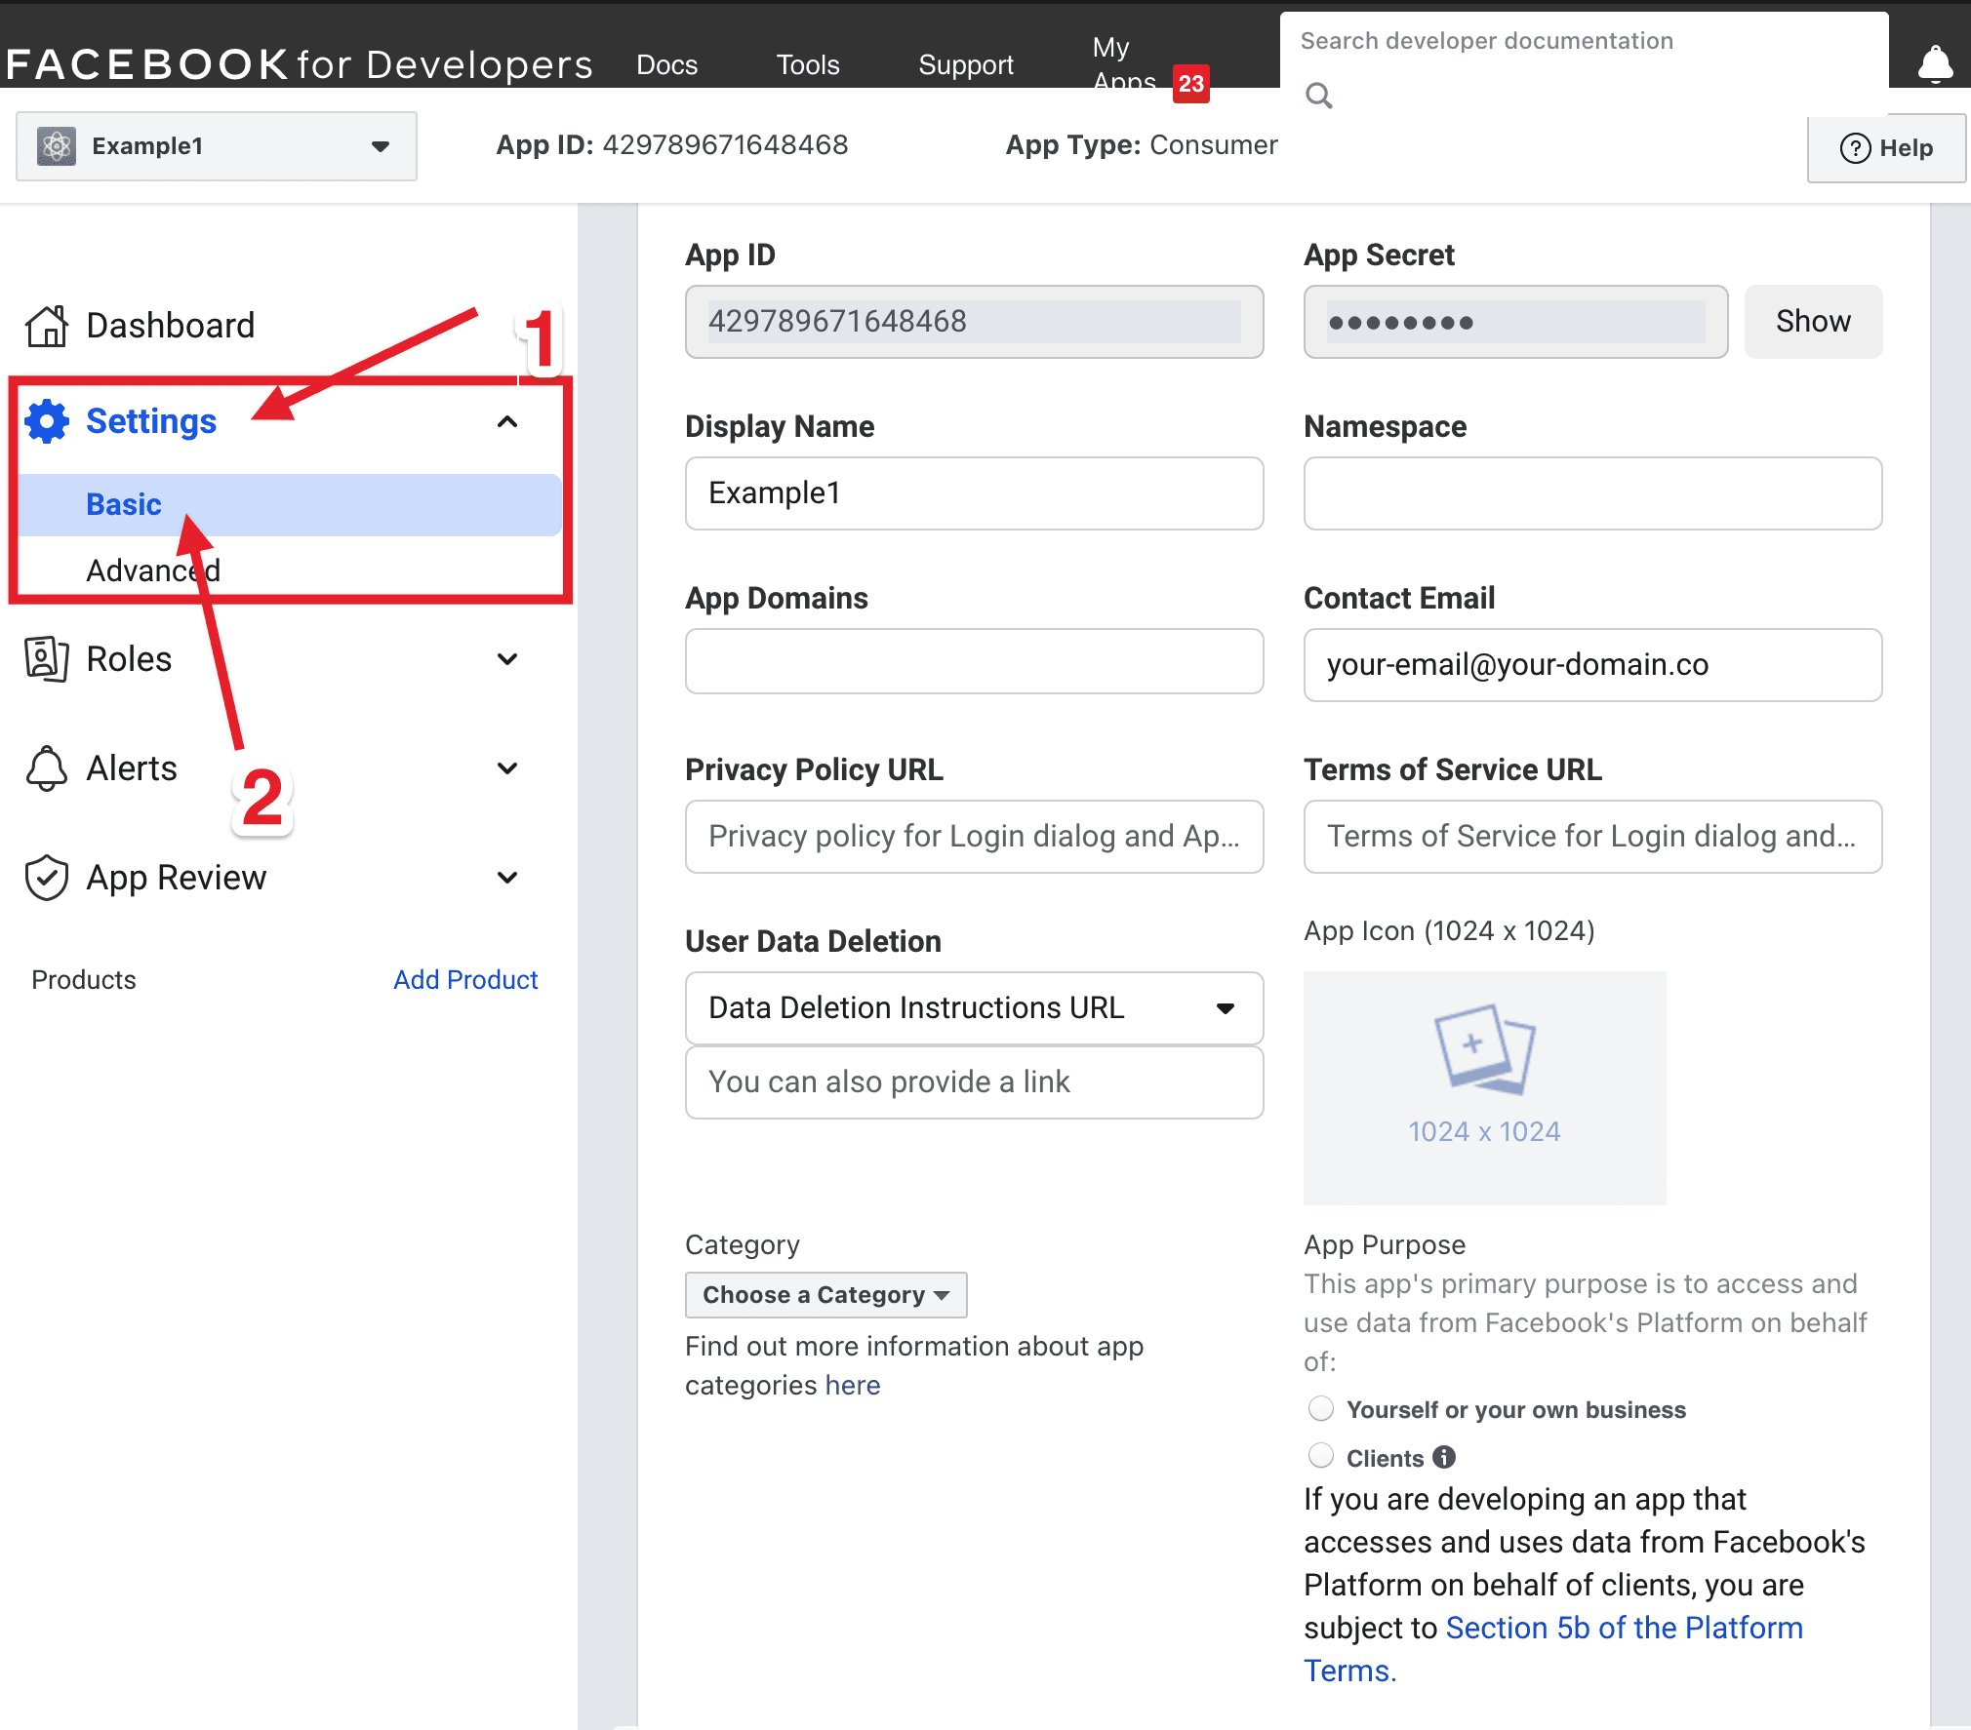
Task: Click the App Domains input field
Action: [974, 661]
